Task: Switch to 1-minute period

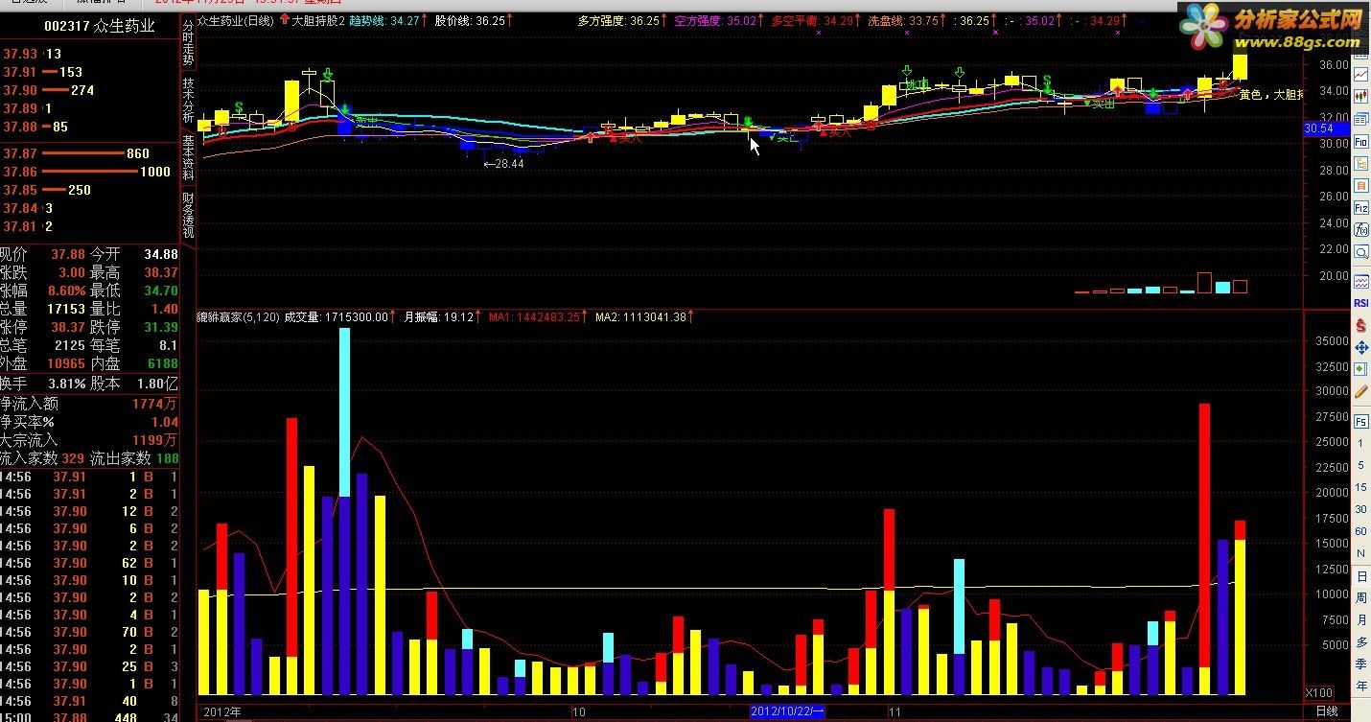Action: click(x=1360, y=443)
